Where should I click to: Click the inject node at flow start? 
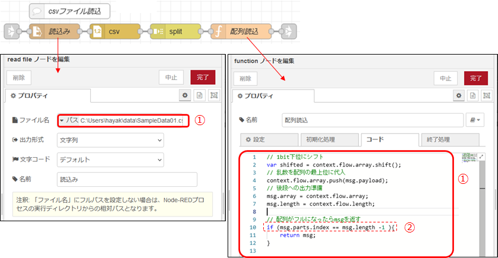point(11,31)
